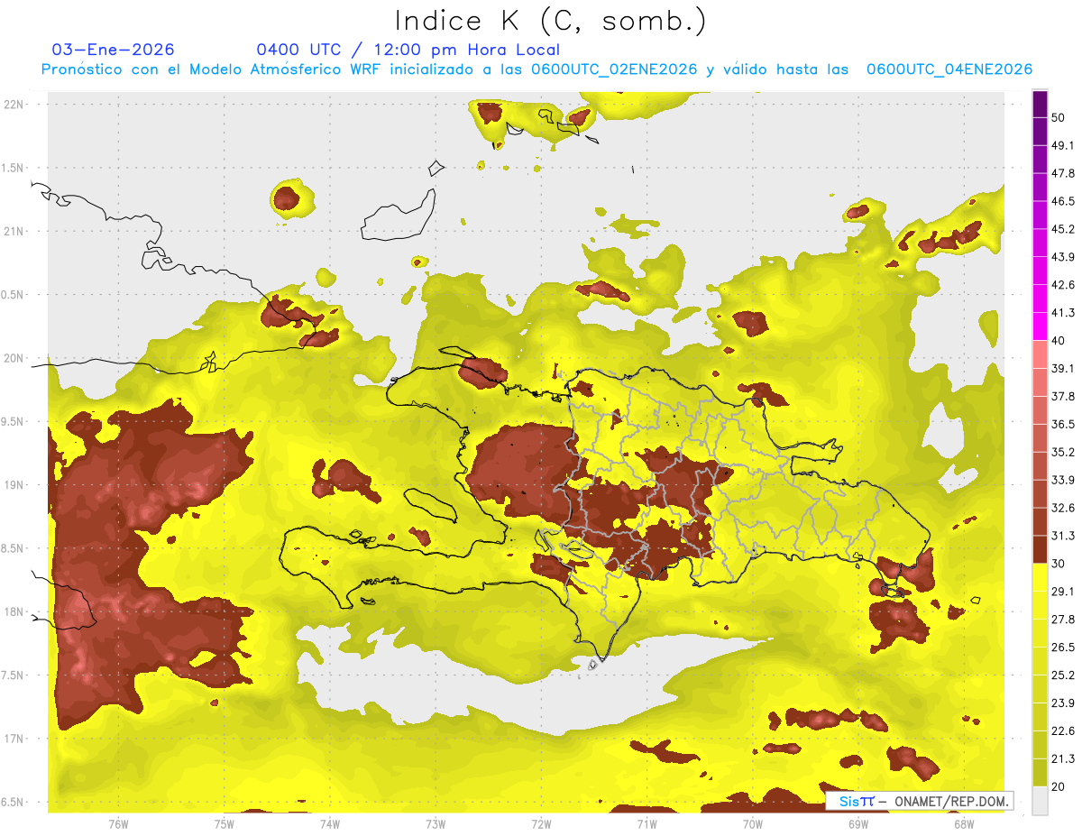Pick the magenta swatch between 40 and 41.3
The image size is (1082, 836).
click(1041, 327)
